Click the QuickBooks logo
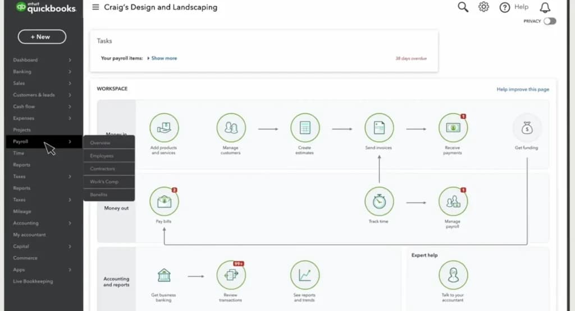This screenshot has height=311, width=575. 46,7
